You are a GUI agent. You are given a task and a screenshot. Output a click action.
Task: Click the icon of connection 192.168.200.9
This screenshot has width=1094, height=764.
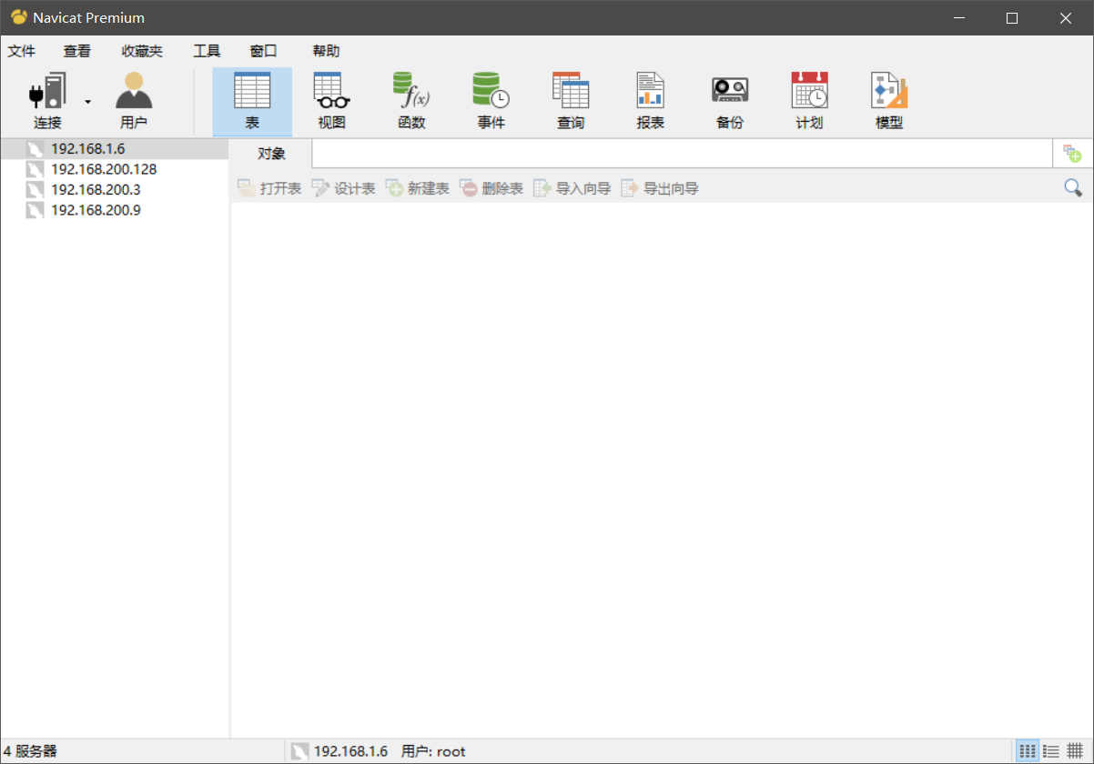pos(35,210)
